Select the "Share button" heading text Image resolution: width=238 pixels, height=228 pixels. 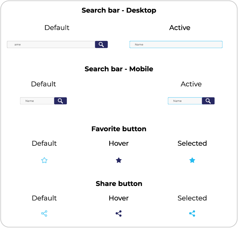pyautogui.click(x=119, y=184)
